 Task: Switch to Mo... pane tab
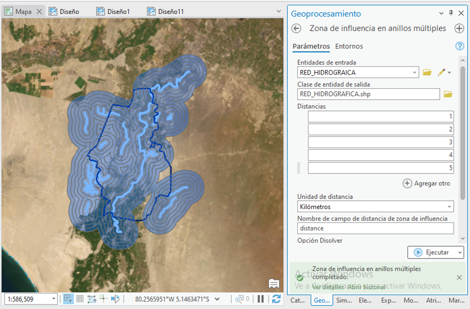[x=411, y=301]
